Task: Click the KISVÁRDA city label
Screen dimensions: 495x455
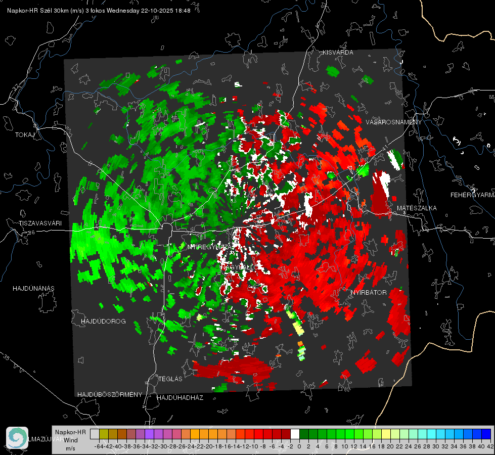Action: [x=338, y=53]
